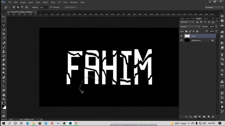This screenshot has width=225, height=126.
Task: Select the Fahim layer thumbnail
Action: click(x=187, y=36)
